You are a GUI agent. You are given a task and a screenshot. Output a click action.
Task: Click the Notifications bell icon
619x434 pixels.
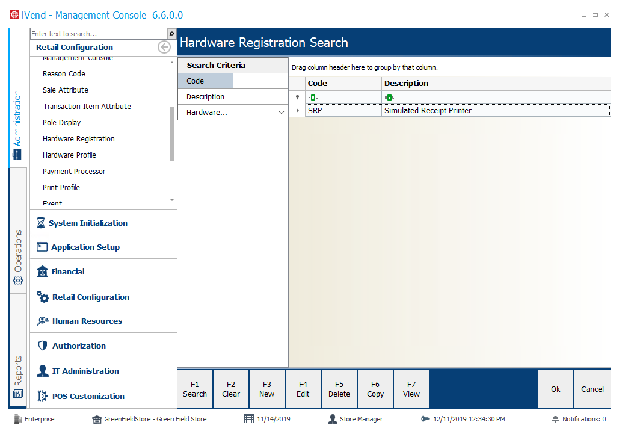[x=555, y=419]
